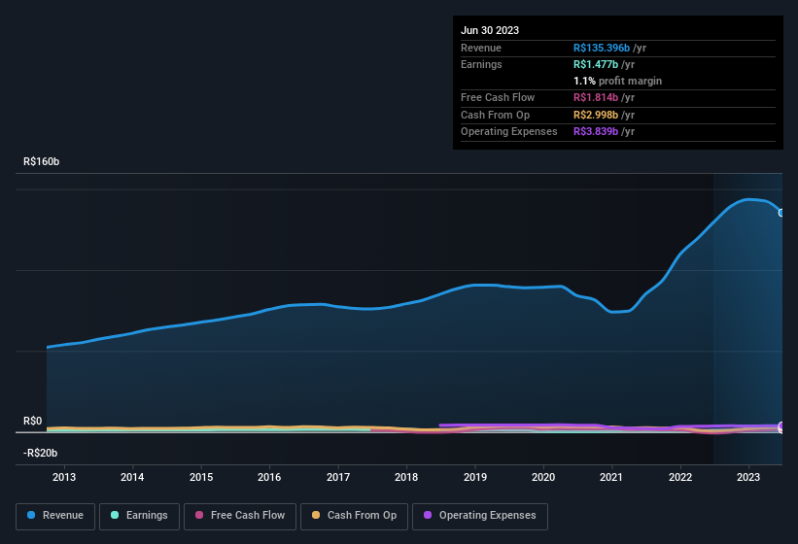
Task: Select the 2016 x-axis label
Action: point(269,477)
